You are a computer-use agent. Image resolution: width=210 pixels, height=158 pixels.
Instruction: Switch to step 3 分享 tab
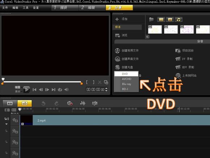click(119, 8)
